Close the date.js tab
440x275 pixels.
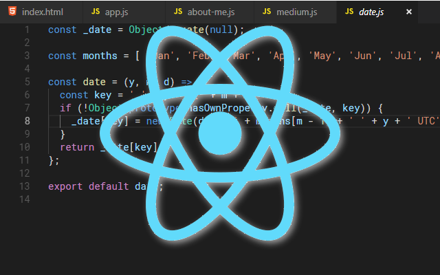tap(409, 12)
